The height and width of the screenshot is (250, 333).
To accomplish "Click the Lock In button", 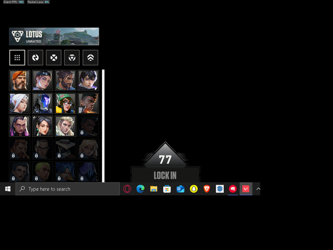I will pos(165,175).
